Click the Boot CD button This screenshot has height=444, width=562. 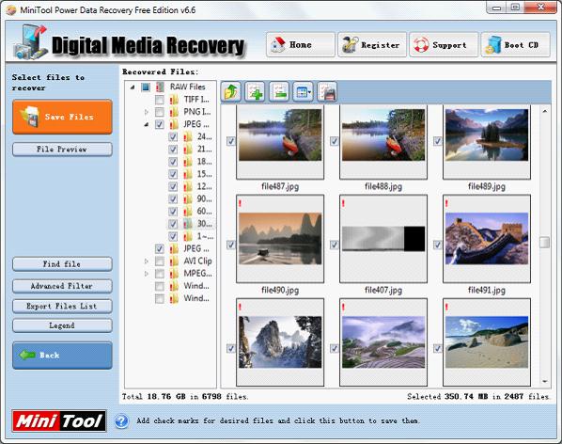(515, 45)
